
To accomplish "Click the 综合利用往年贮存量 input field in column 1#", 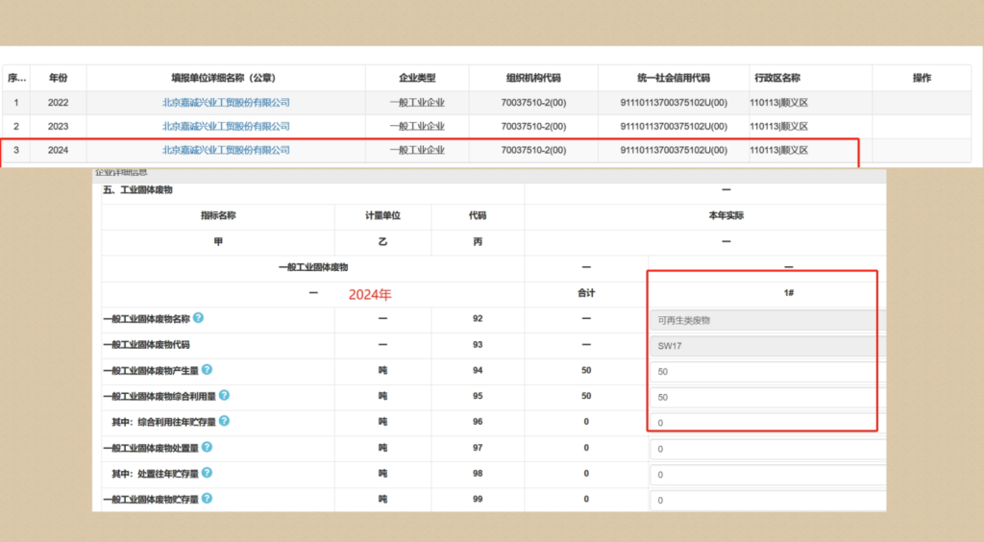I will 766,423.
